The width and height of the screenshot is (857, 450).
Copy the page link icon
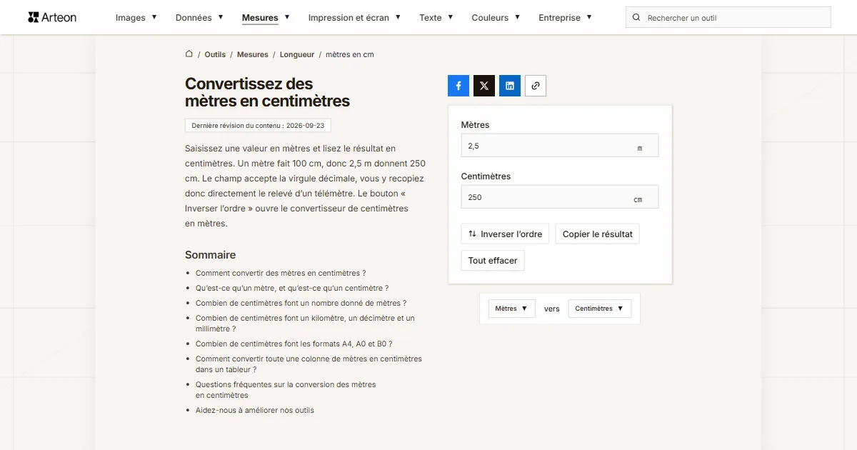point(536,86)
